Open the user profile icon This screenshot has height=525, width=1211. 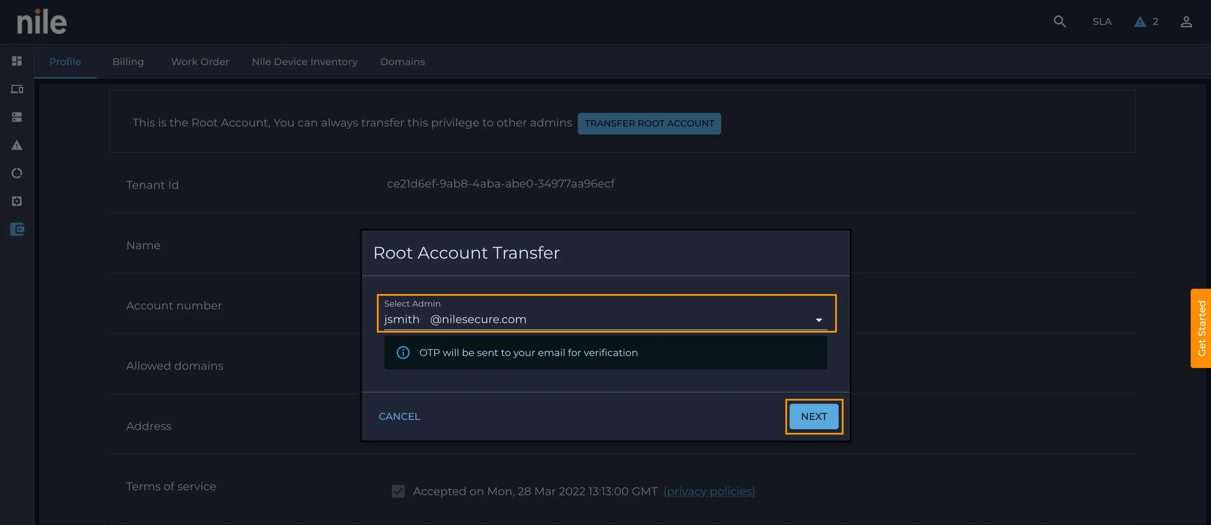point(1186,22)
